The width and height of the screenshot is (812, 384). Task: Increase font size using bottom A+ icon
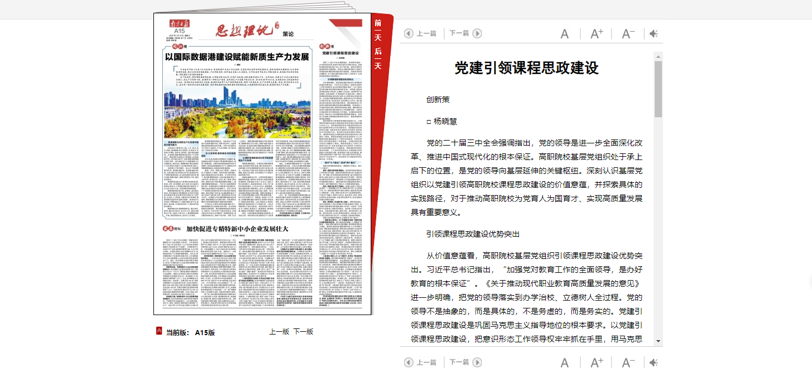(x=596, y=363)
